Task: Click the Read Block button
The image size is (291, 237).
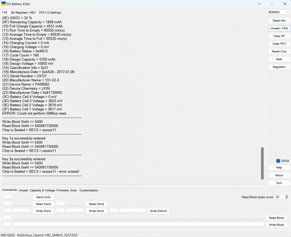Action: [276, 218]
